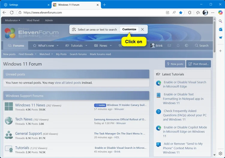
Task: Open the News navigation tab
Action: point(100,46)
